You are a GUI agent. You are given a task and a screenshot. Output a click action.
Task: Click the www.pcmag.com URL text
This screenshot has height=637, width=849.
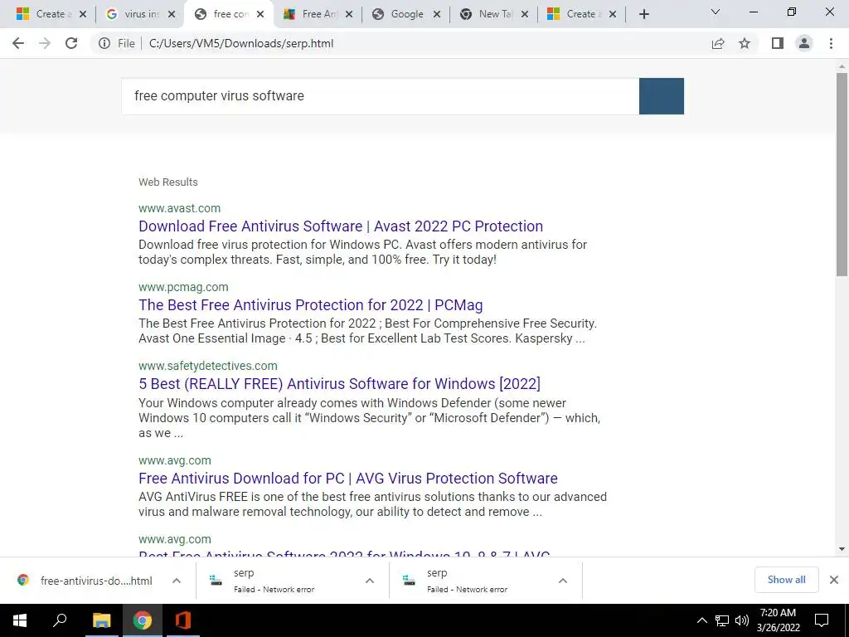(x=183, y=287)
